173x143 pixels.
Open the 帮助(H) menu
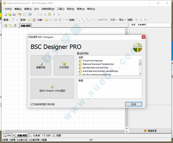click(91, 9)
